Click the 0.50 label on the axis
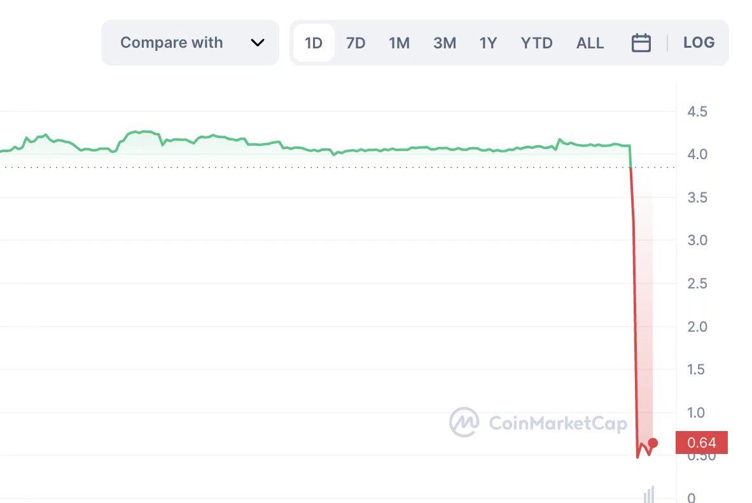The image size is (752, 503). pos(700,456)
